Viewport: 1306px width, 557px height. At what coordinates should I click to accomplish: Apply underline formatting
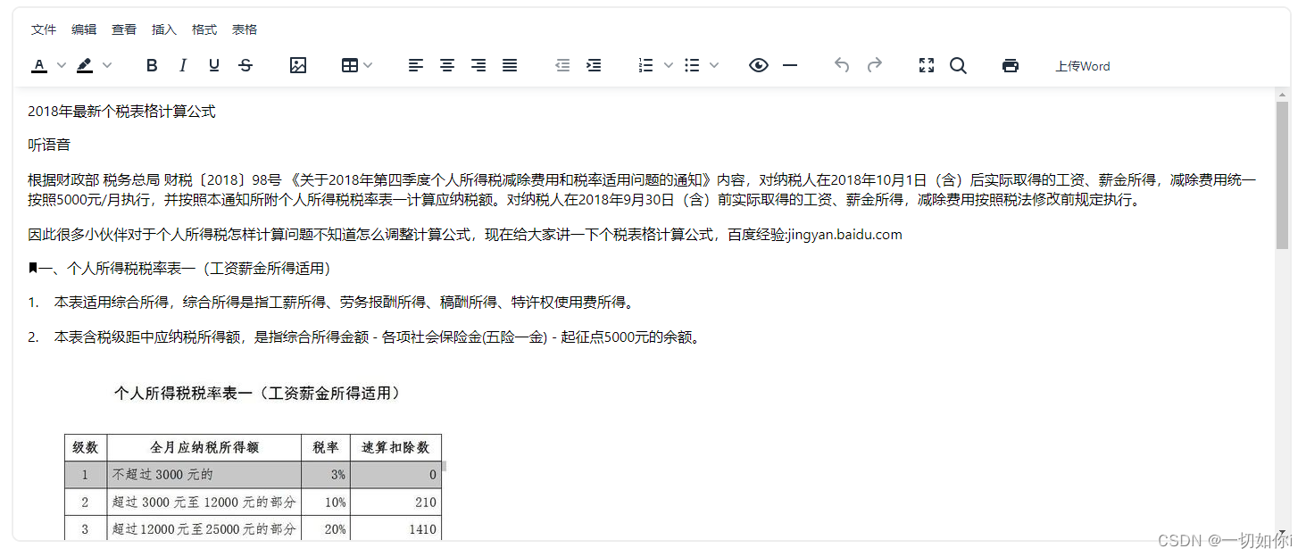pos(213,65)
